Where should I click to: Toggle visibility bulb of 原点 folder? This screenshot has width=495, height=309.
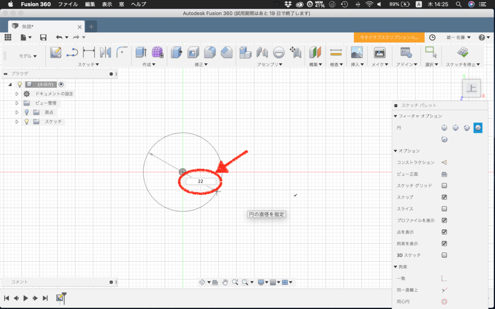click(x=27, y=112)
